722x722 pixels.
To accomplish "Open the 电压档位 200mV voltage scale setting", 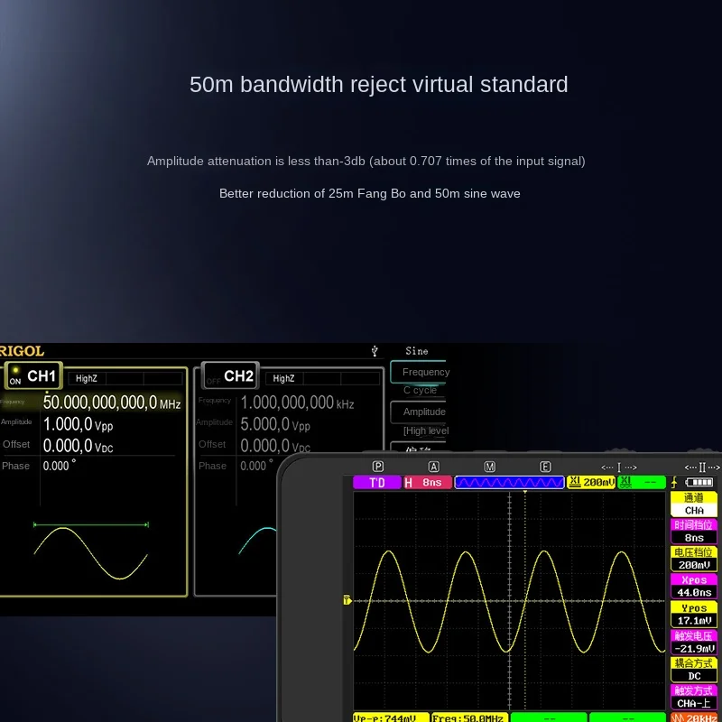I will 693,559.
